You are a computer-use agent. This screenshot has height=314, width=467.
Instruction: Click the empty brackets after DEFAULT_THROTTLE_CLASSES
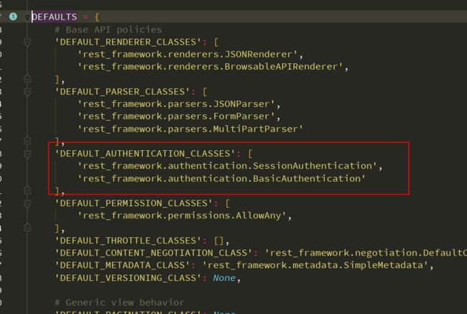tap(219, 241)
